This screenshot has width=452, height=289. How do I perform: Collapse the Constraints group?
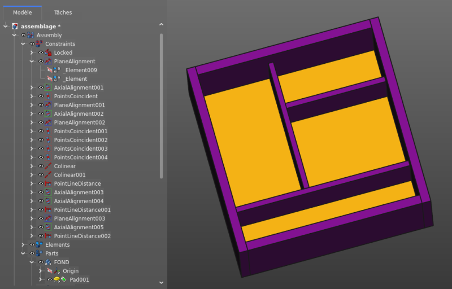[23, 44]
